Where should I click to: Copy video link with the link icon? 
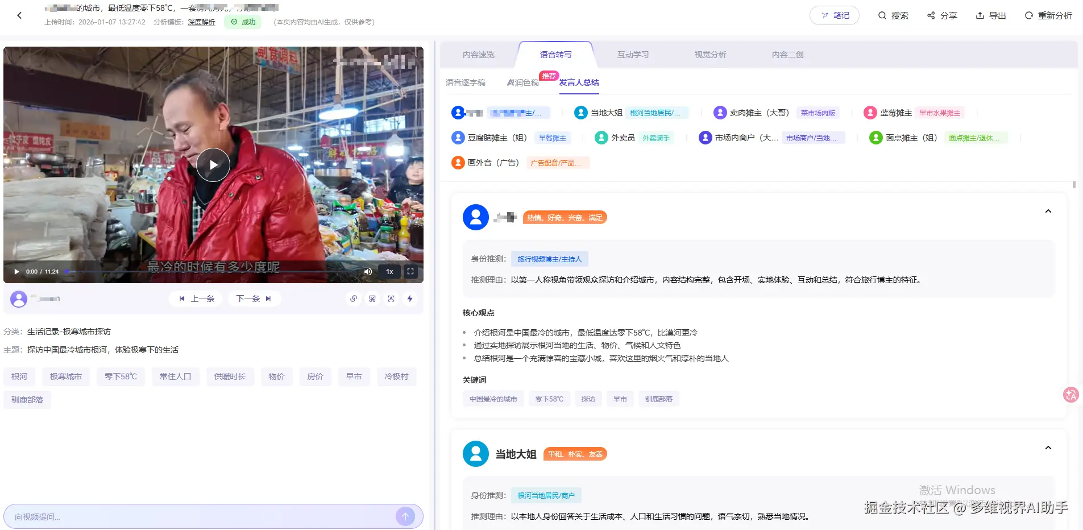tap(354, 298)
